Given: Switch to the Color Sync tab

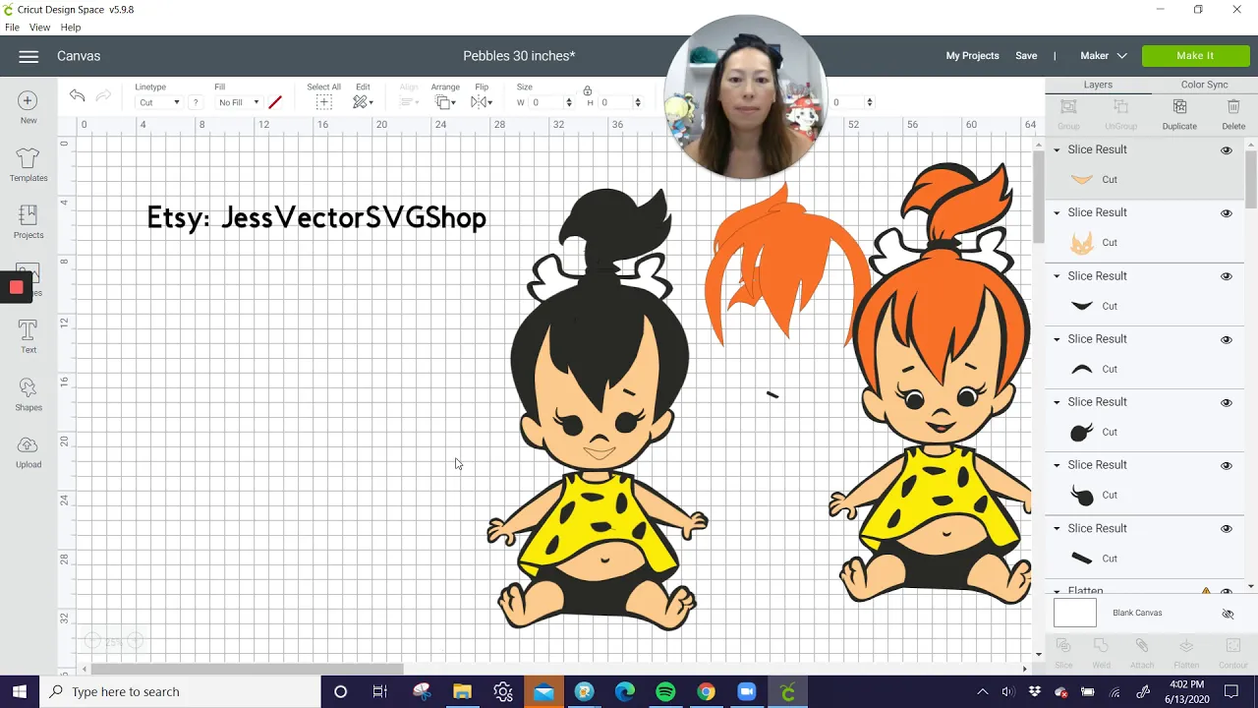Looking at the screenshot, I should click(x=1204, y=85).
